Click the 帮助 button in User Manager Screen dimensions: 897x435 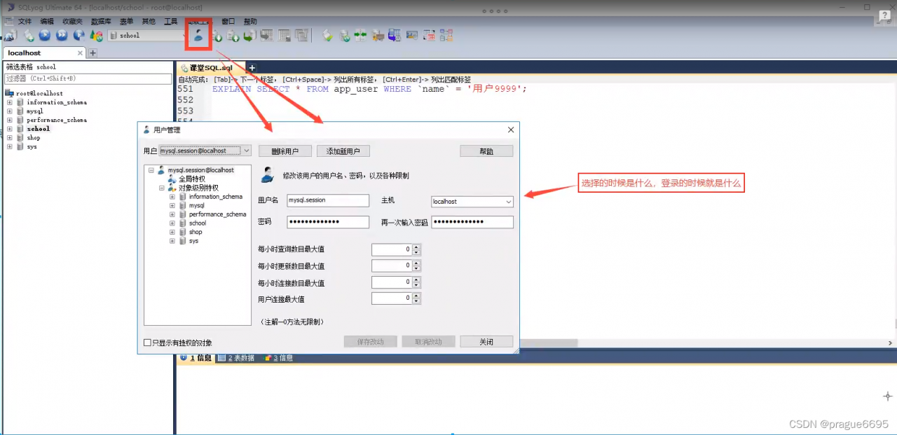[486, 151]
